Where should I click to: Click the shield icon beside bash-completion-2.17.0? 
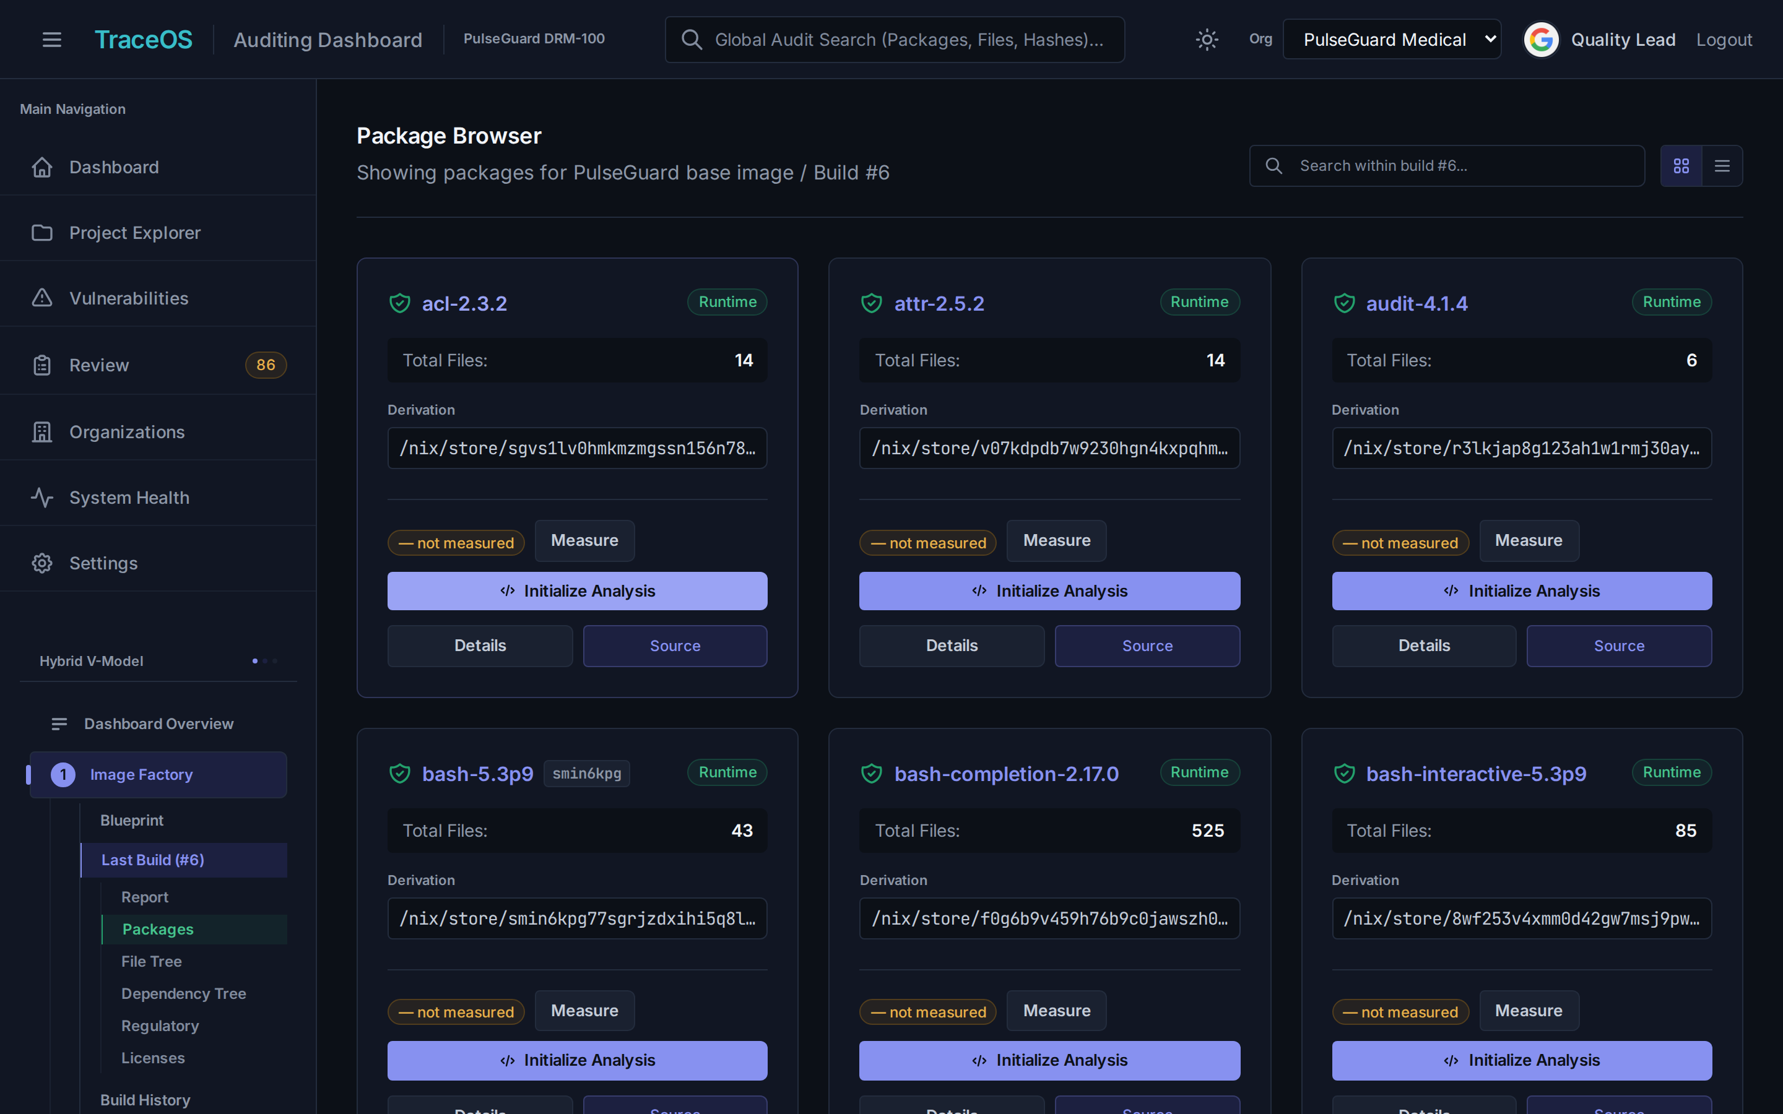[x=872, y=774]
